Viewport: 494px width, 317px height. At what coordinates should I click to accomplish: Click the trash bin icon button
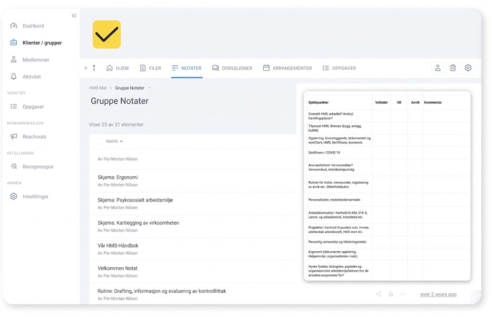[453, 68]
